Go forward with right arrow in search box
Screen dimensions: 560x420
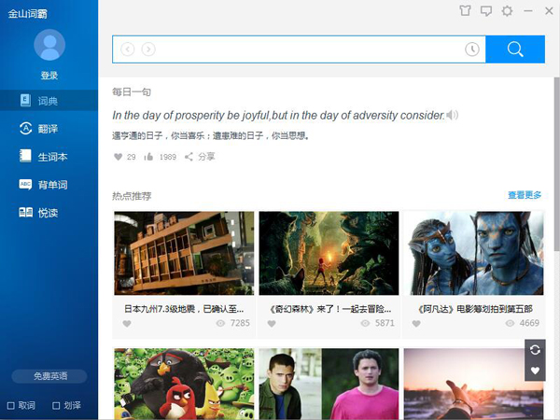(x=148, y=49)
